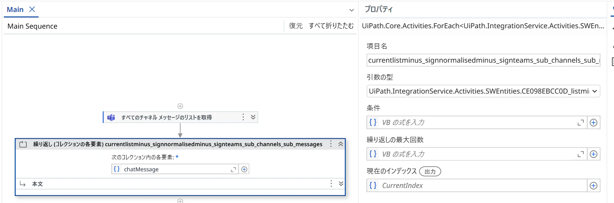Click plus button next to chatMessage field

[244, 169]
